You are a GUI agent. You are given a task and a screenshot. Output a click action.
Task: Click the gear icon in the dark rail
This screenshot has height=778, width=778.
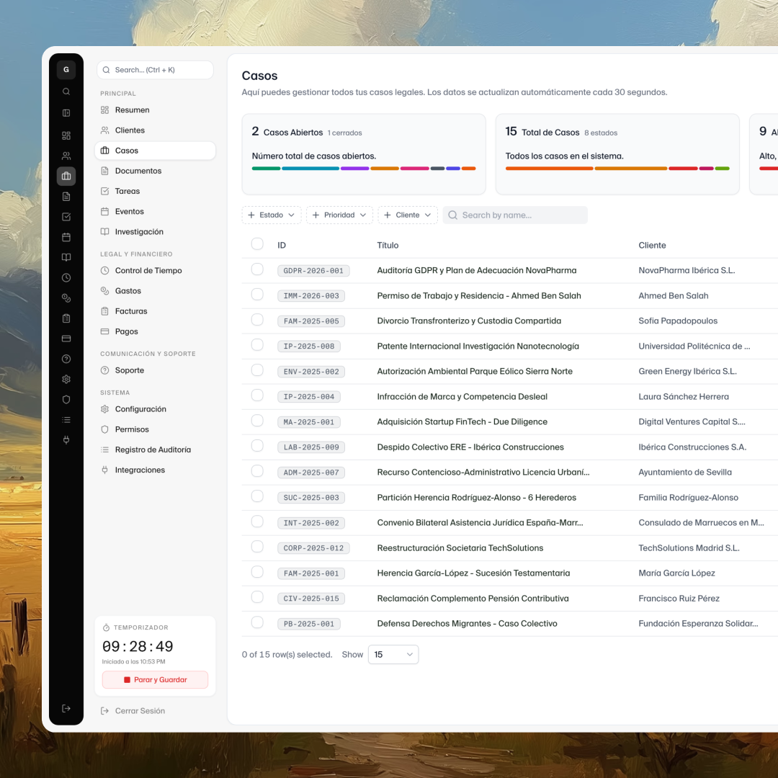(66, 379)
